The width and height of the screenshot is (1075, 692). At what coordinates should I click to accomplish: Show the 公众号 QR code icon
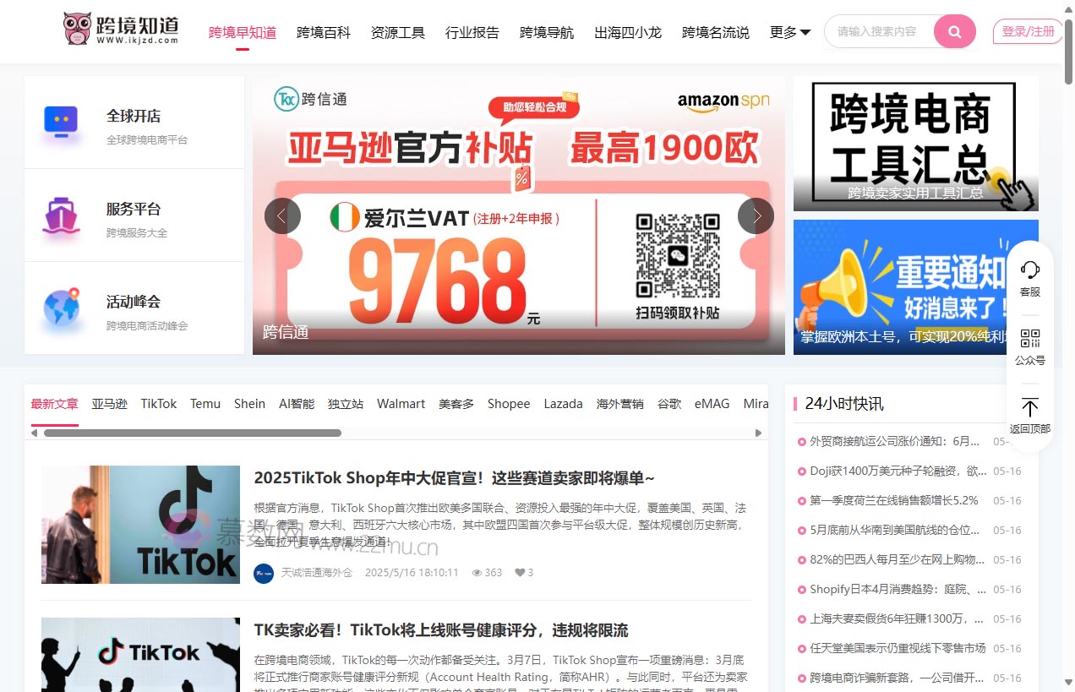1029,339
